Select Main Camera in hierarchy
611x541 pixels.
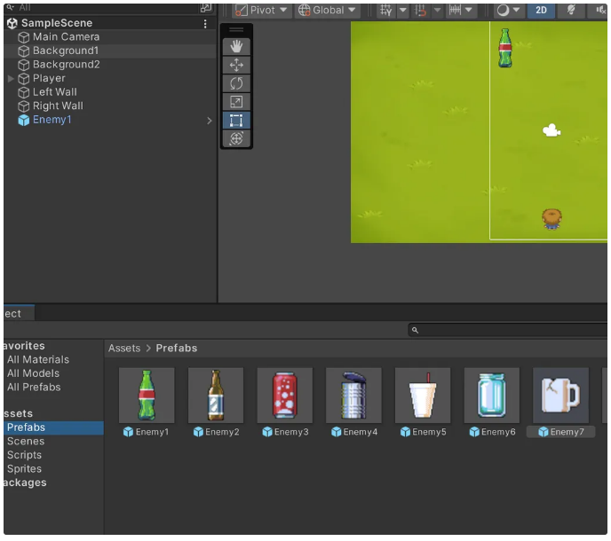pos(110,37)
